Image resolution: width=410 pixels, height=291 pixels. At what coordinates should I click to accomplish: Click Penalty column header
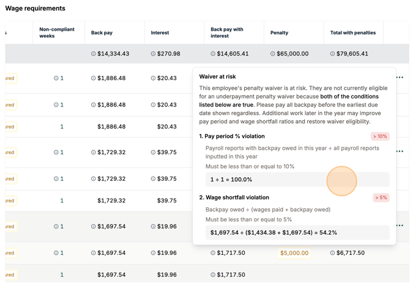click(x=279, y=32)
